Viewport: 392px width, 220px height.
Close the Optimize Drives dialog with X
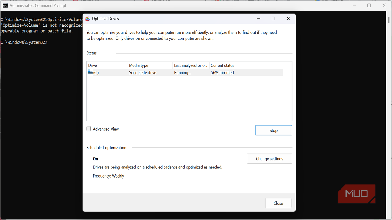click(288, 19)
